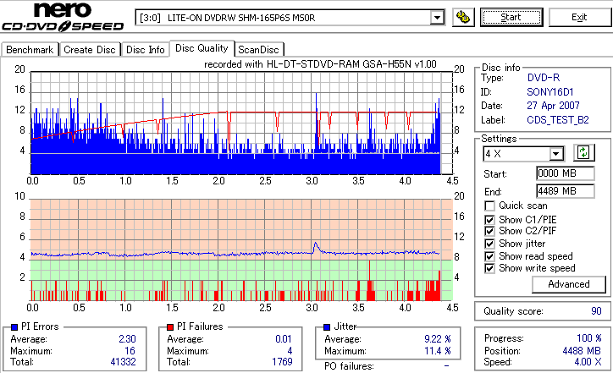Uncheck the Show jitter checkbox
Screen dimensions: 613x373
[x=489, y=244]
